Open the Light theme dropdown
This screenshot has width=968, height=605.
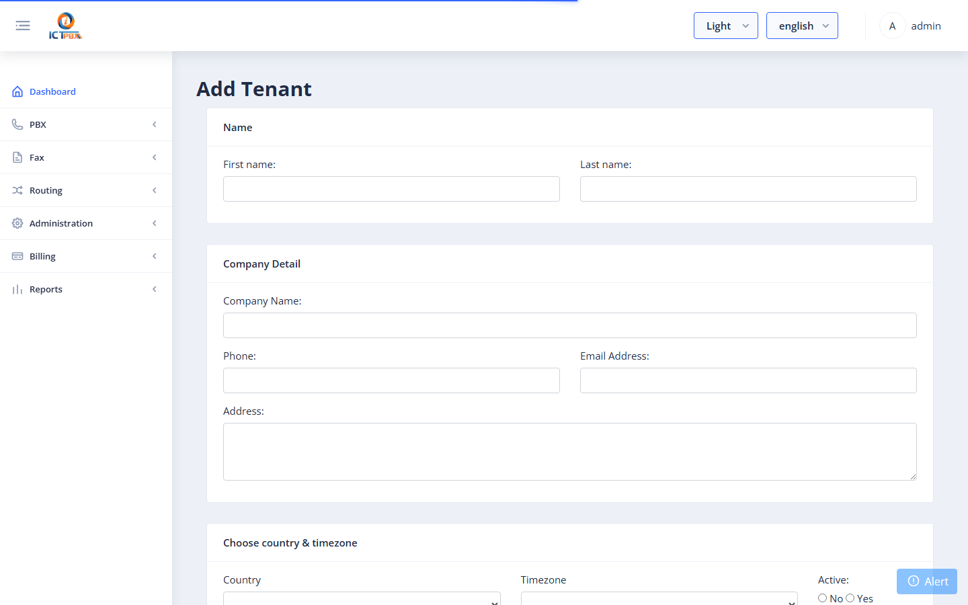point(726,26)
